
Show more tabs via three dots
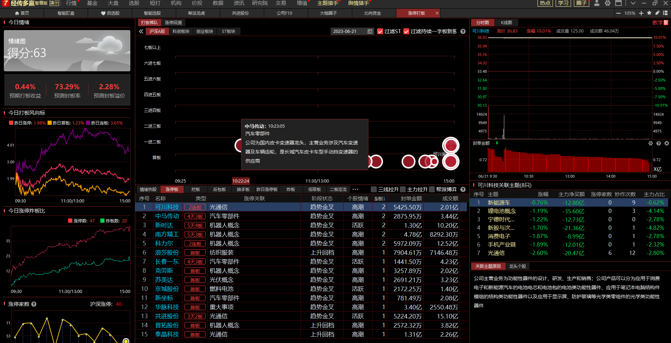point(355,189)
